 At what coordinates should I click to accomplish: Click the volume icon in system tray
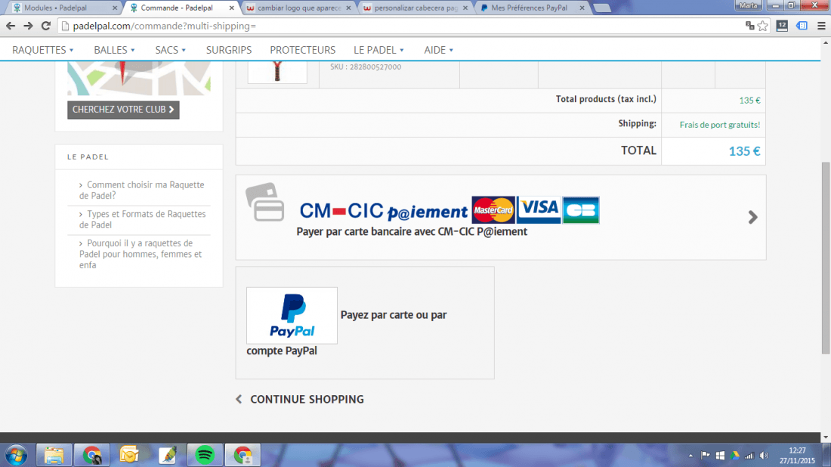(764, 456)
